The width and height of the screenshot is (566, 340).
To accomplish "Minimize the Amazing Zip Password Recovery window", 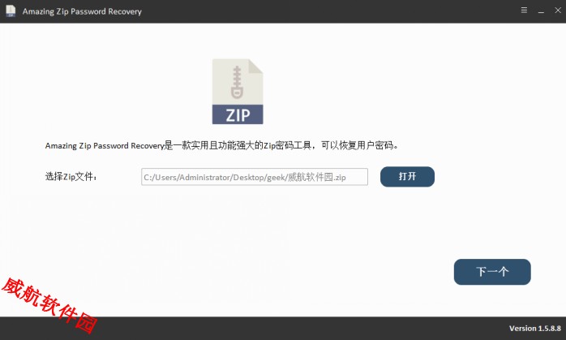I will (541, 11).
